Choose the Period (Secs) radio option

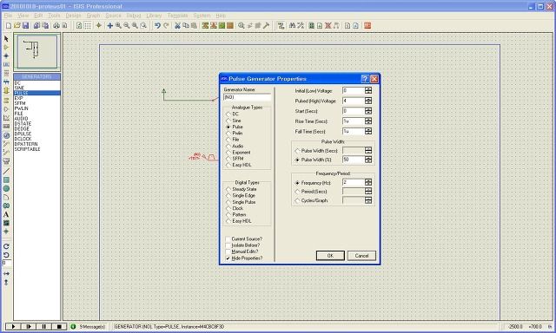[x=297, y=192]
